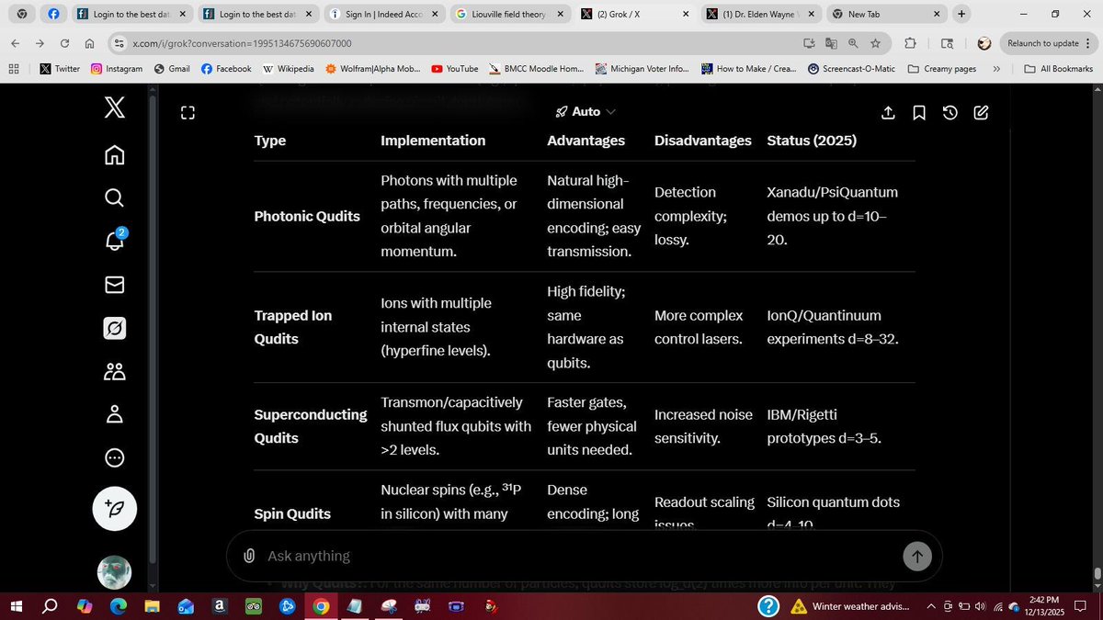Launch Microsoft Edge from taskbar
The height and width of the screenshot is (620, 1103).
119,606
